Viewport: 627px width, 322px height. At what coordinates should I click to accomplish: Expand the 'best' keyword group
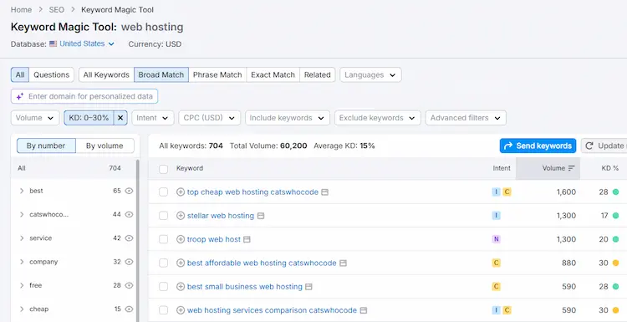[22, 191]
